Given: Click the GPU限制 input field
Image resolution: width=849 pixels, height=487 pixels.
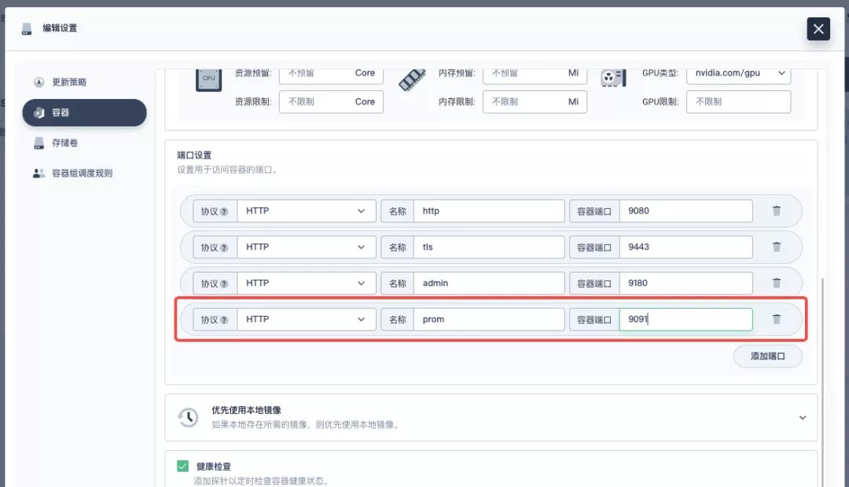Looking at the screenshot, I should click(738, 102).
